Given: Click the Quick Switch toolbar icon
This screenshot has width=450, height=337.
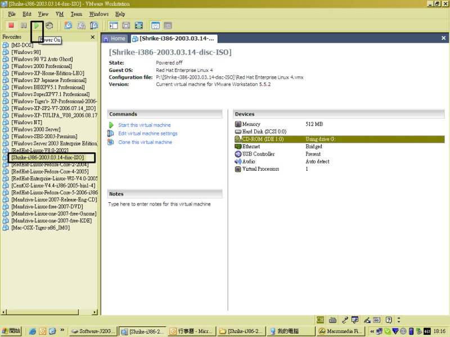Looking at the screenshot, I should click(x=126, y=25).
